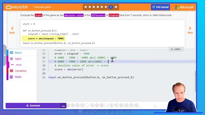Go to tutorial step 3 dot
Screen dimensions: 205x115
[x=94, y=7]
